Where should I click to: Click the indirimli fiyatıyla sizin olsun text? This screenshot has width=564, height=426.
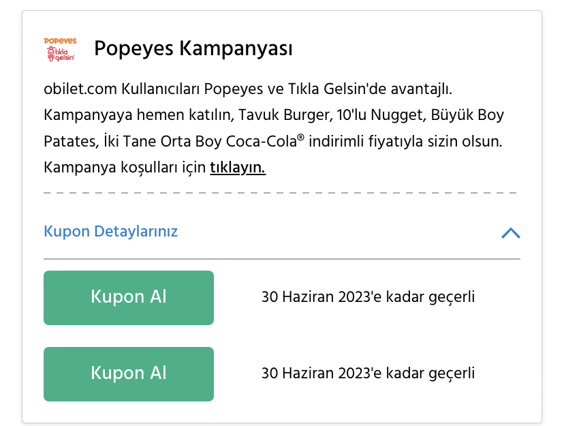(405, 141)
